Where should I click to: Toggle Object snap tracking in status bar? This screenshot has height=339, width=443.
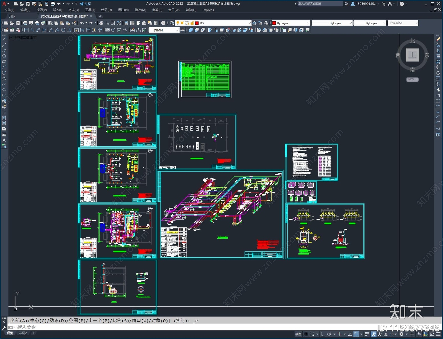click(x=350, y=334)
